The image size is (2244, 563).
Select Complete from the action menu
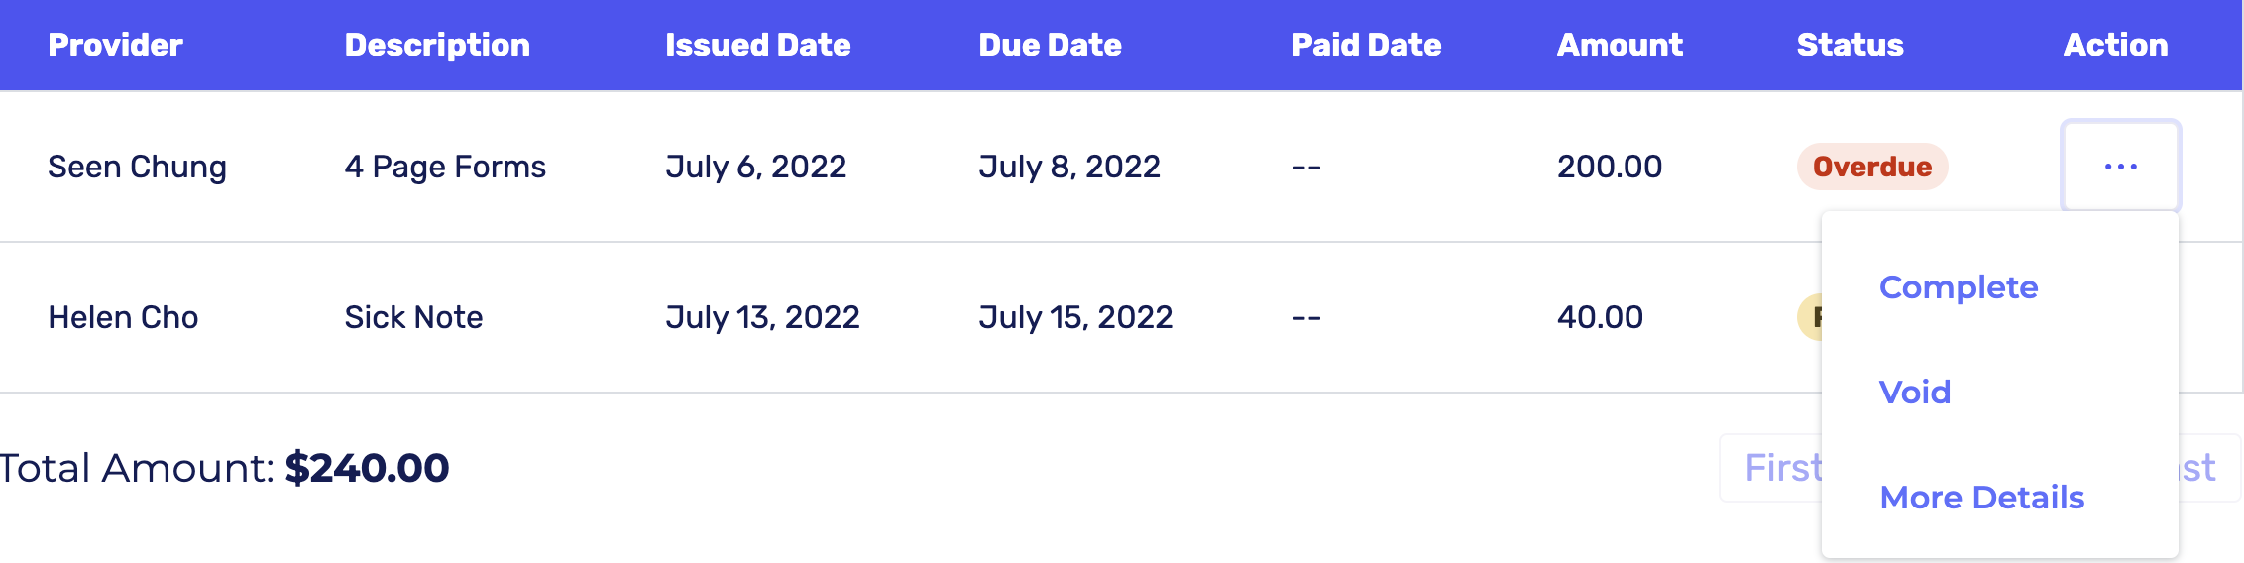(1959, 287)
